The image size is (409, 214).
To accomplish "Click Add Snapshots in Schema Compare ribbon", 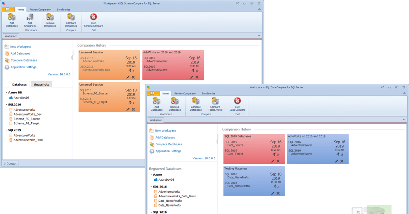I will coord(30,20).
